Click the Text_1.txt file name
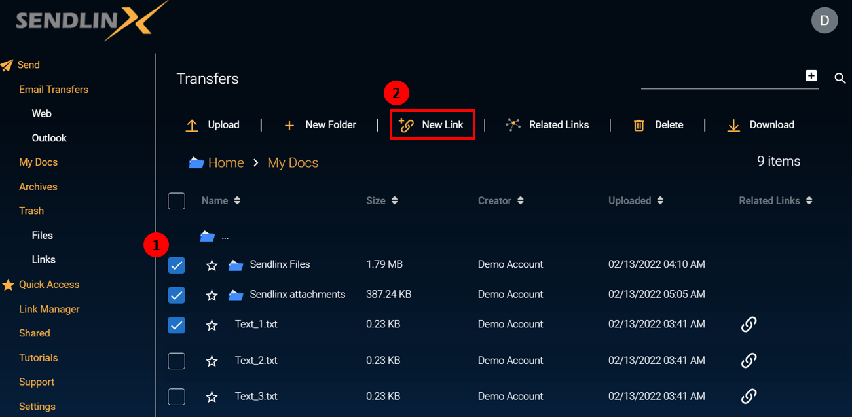 coord(256,324)
